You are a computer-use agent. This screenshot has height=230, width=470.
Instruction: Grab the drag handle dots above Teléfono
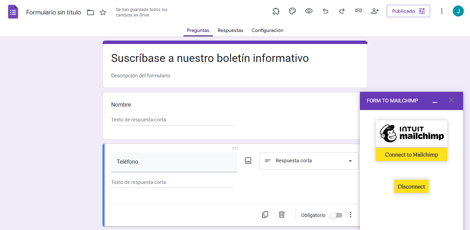(x=235, y=148)
